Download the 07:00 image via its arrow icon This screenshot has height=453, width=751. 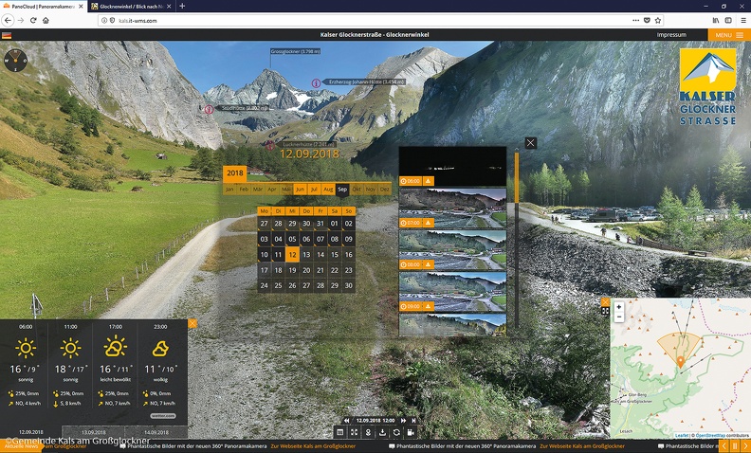pyautogui.click(x=429, y=223)
